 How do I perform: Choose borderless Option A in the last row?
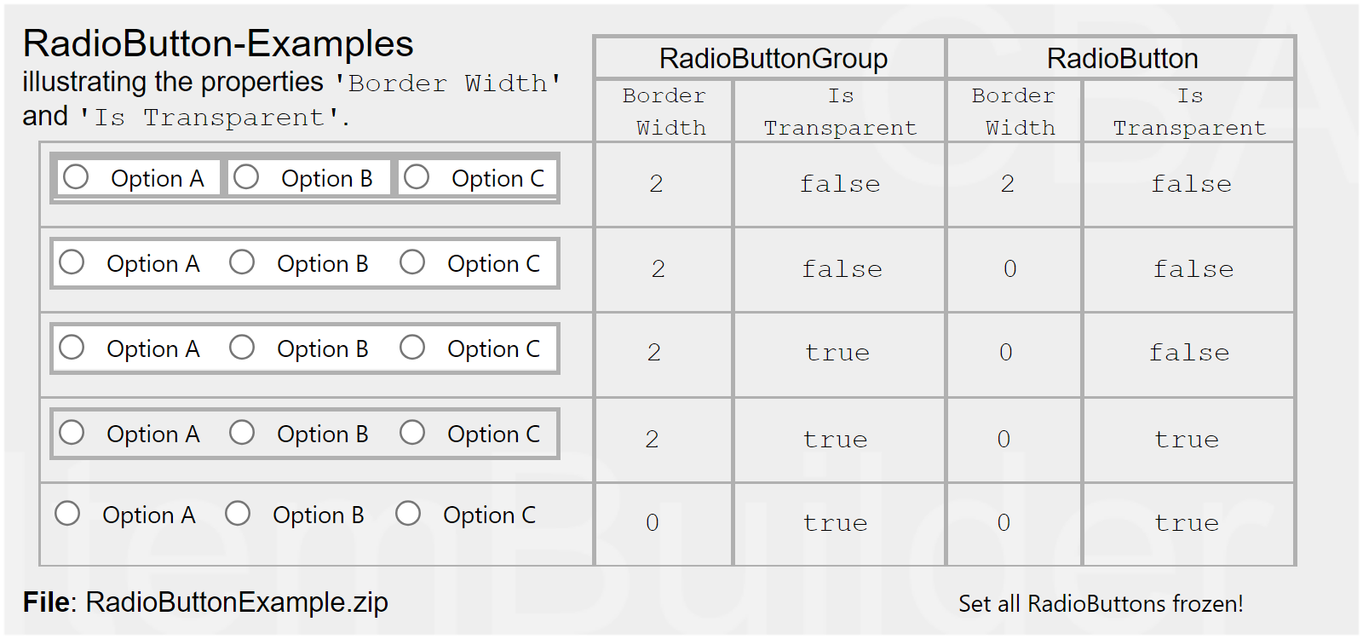point(67,514)
